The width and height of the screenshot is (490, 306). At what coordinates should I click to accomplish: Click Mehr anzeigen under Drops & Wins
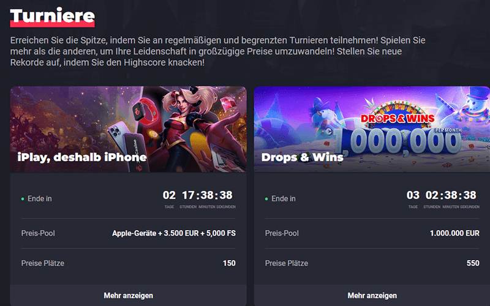(x=372, y=296)
